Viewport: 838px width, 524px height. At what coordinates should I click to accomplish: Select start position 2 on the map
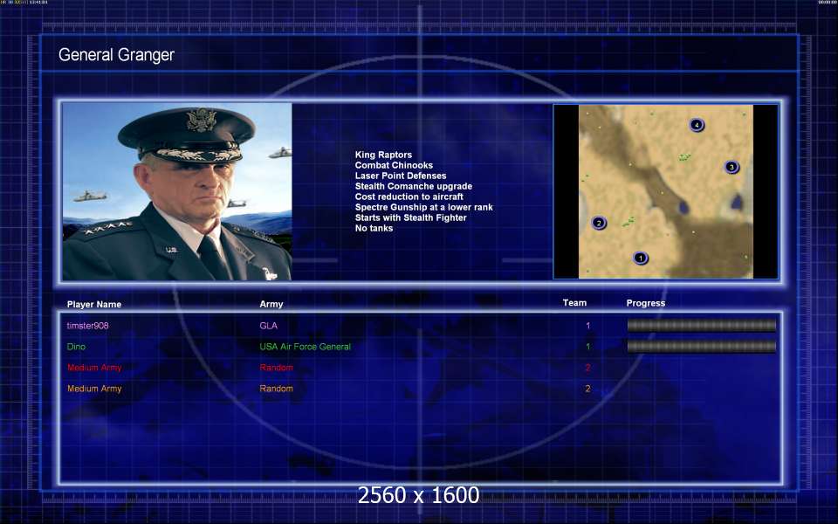tap(599, 223)
